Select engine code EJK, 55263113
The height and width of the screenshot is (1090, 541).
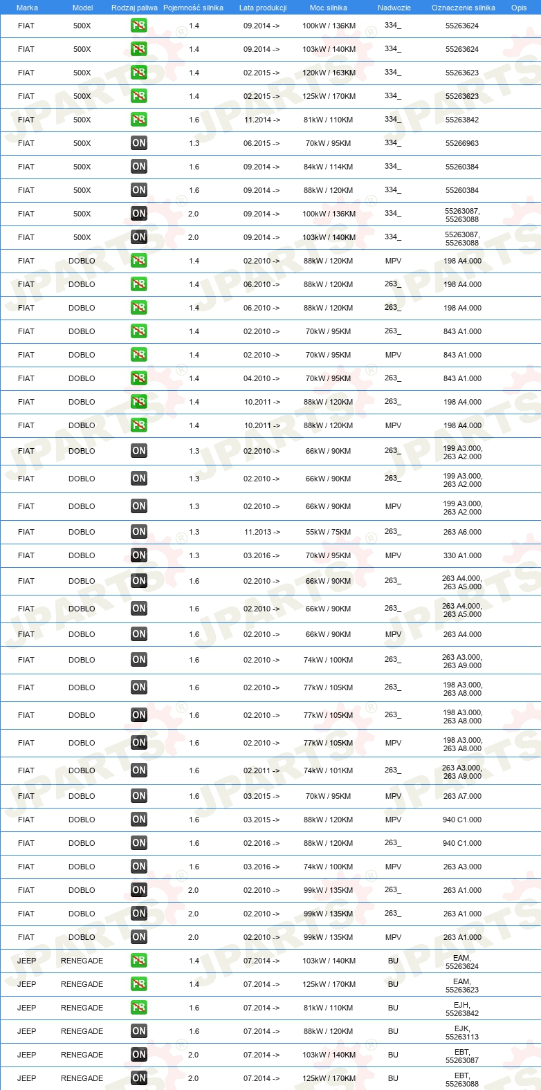tap(462, 1032)
